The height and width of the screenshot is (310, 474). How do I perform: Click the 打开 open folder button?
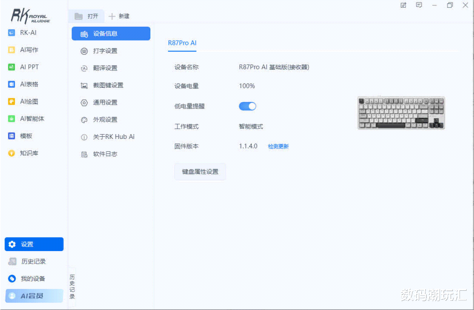pyautogui.click(x=87, y=16)
